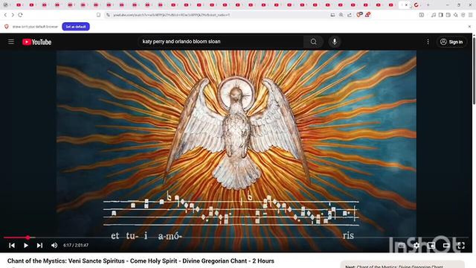Toggle the browser sidebar panel icon
Image resolution: width=476 pixels, height=268 pixels.
click(441, 15)
